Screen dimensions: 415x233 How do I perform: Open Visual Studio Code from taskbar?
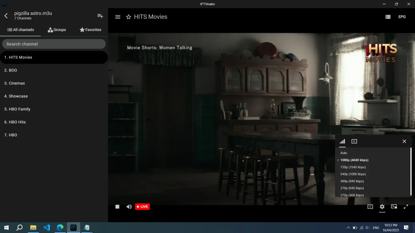47,227
